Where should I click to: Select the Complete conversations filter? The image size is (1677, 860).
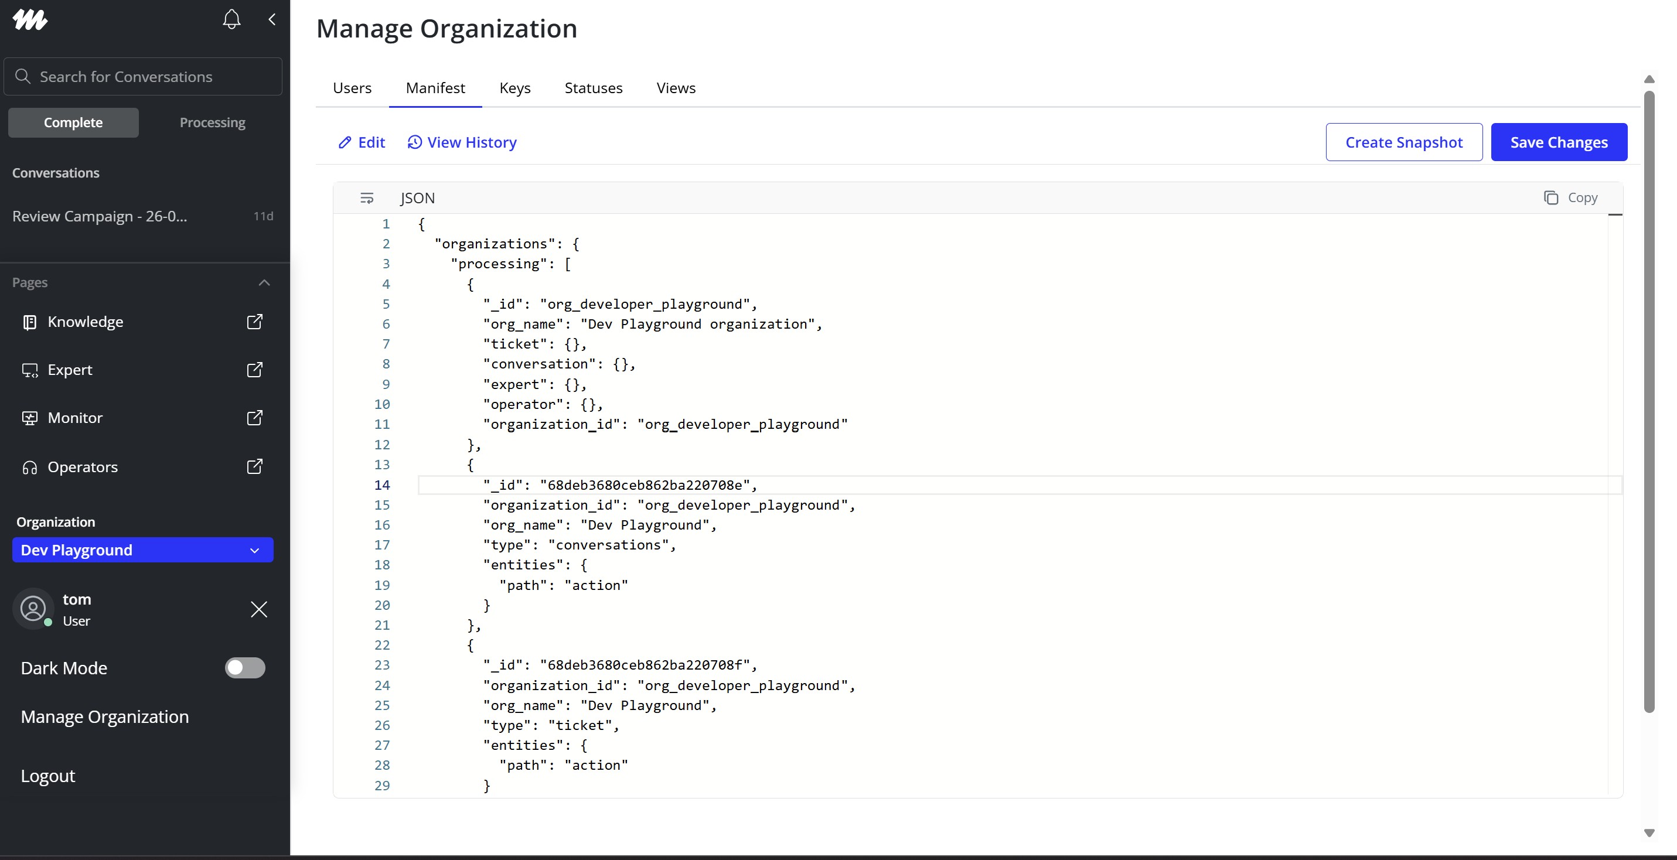point(73,122)
